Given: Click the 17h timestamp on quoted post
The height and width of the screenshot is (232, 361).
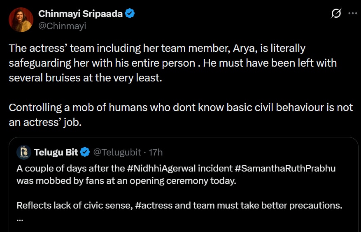Looking at the screenshot, I should tap(156, 152).
